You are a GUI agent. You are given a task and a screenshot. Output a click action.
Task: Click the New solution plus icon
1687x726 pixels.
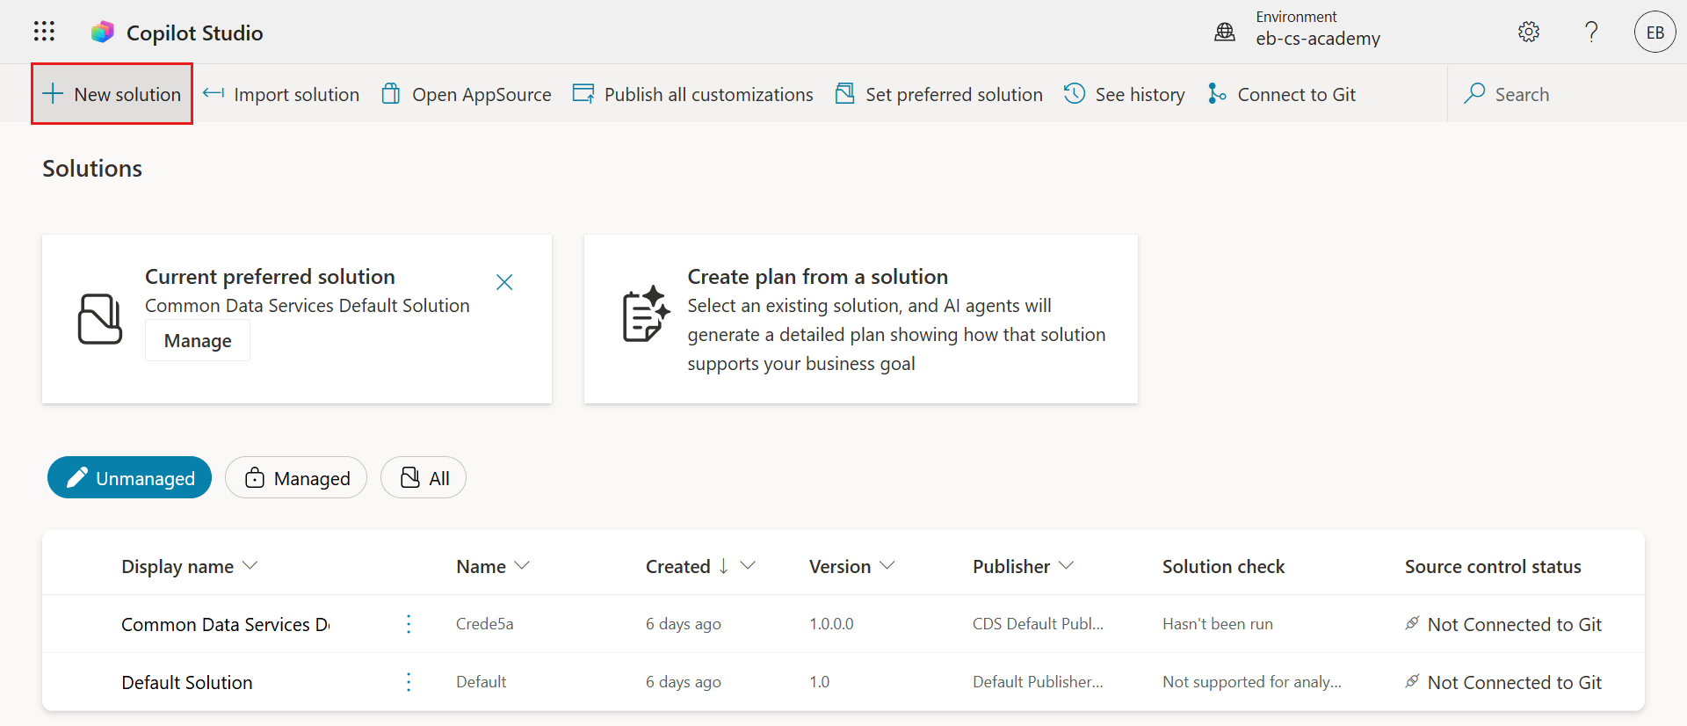(53, 94)
